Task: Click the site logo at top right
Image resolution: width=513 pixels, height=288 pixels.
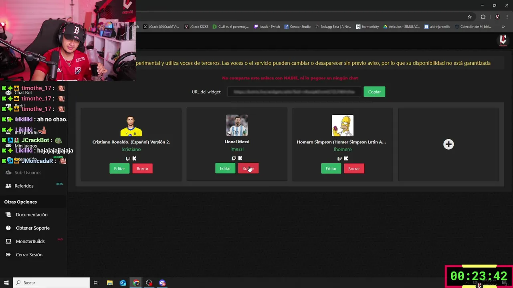Action: click(x=503, y=40)
